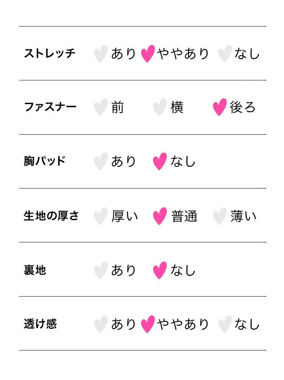Click the gray heart beside ストレッチ あり

101,54
